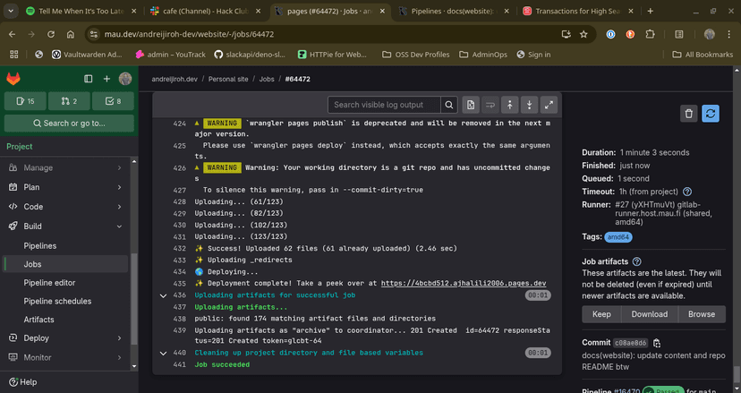The width and height of the screenshot is (741, 393).
Task: Copy the commit SHA to clipboard
Action: 657,343
